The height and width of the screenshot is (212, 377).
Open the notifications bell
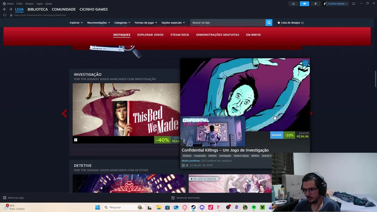[315, 4]
